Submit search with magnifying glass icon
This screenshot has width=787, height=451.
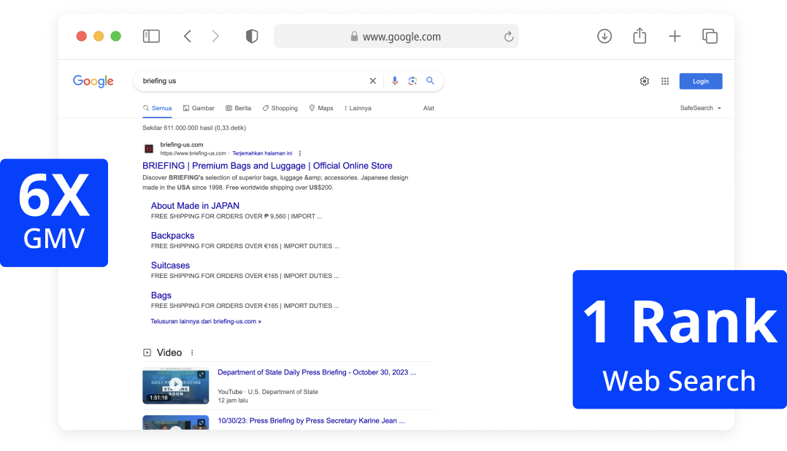tap(430, 81)
